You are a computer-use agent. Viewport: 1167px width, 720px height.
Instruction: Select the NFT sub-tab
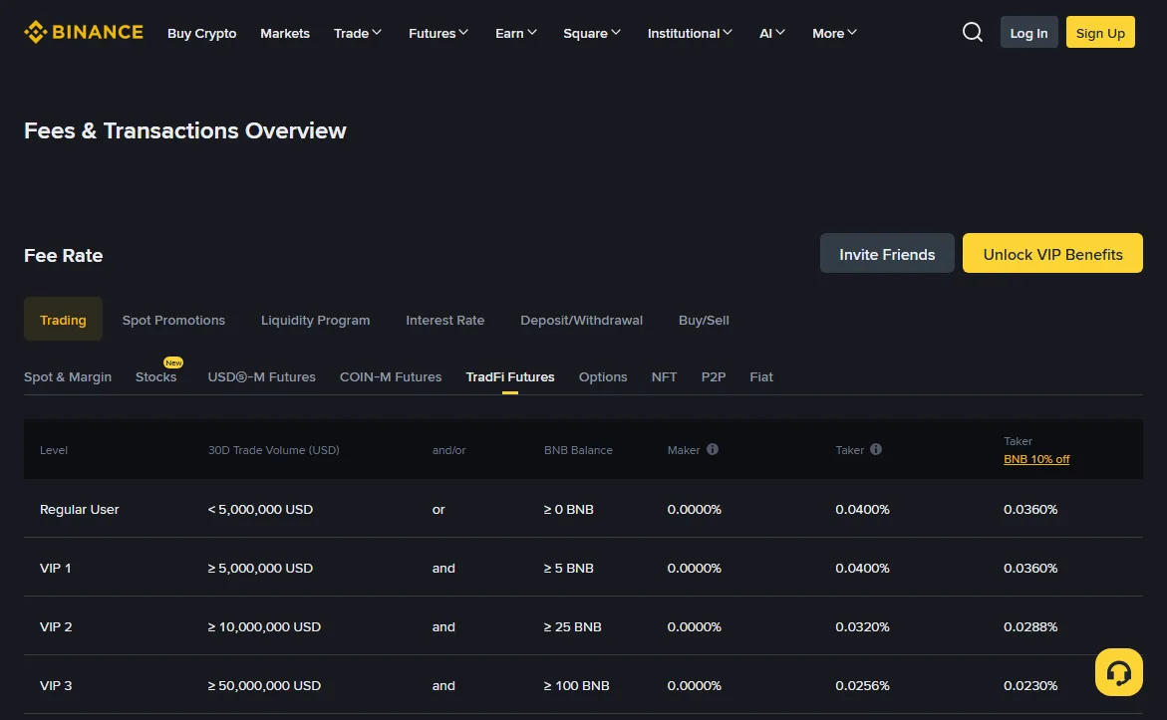tap(664, 376)
